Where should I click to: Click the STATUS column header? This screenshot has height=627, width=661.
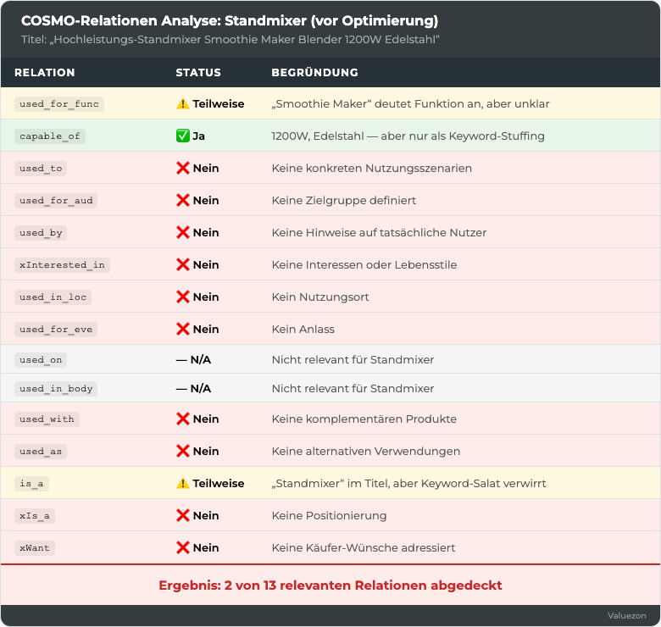(x=198, y=73)
